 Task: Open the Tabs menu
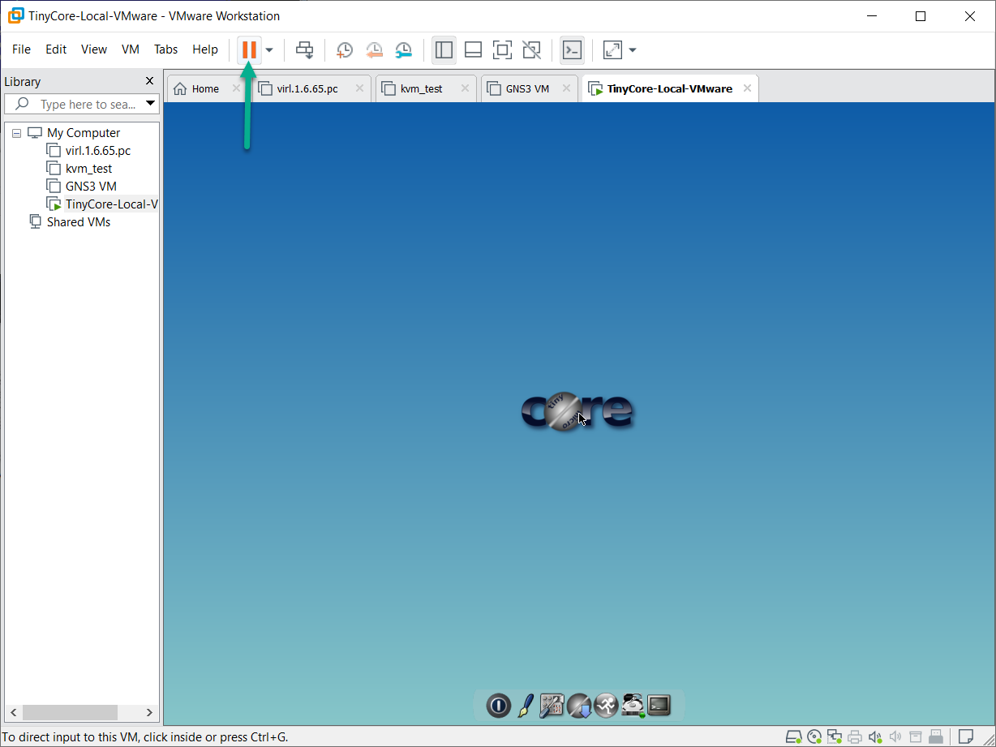(166, 49)
